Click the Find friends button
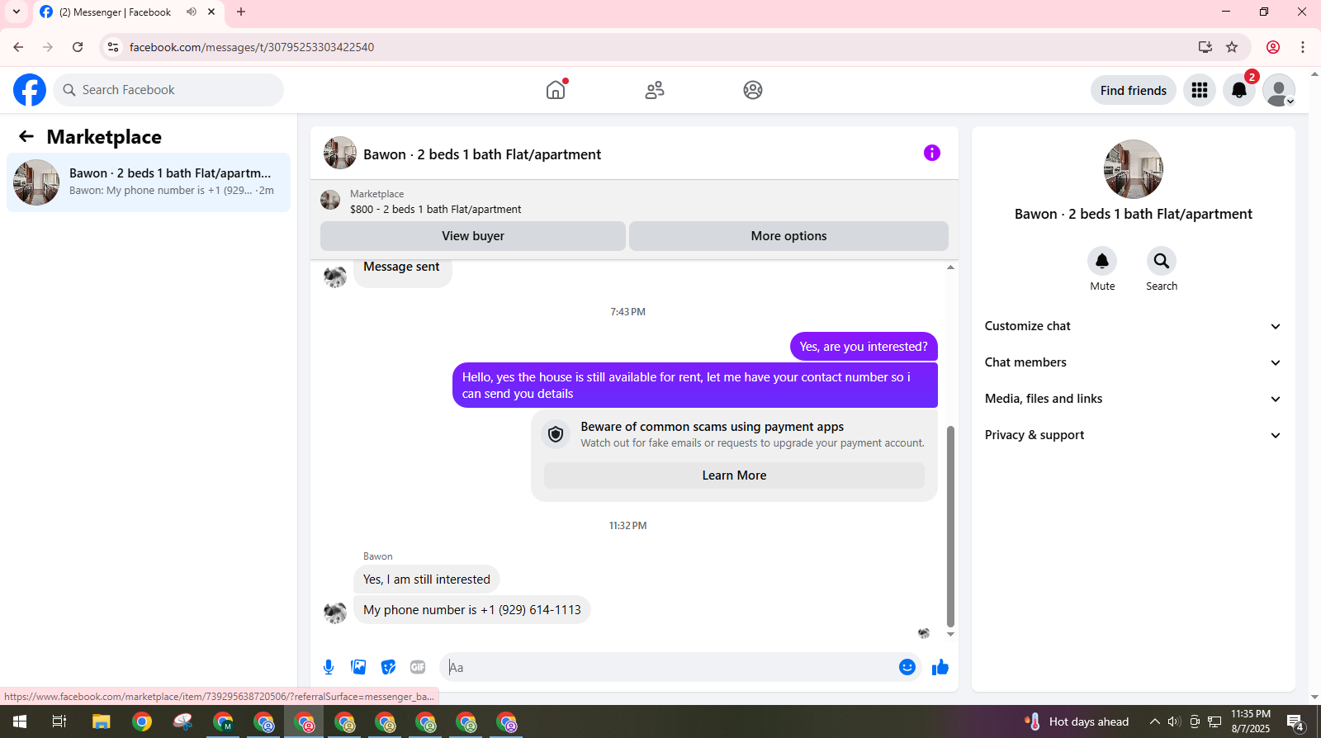The height and width of the screenshot is (738, 1321). (1133, 90)
